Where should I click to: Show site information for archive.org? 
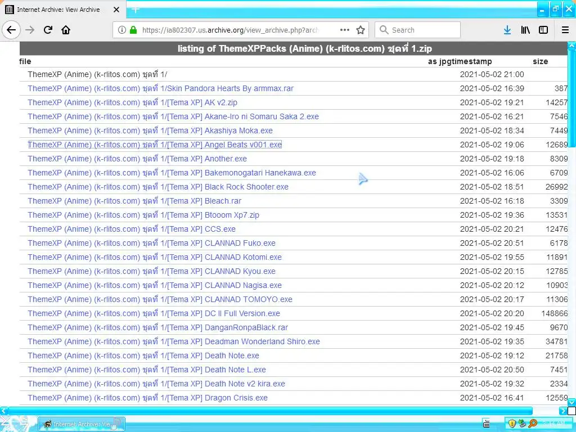tap(122, 30)
